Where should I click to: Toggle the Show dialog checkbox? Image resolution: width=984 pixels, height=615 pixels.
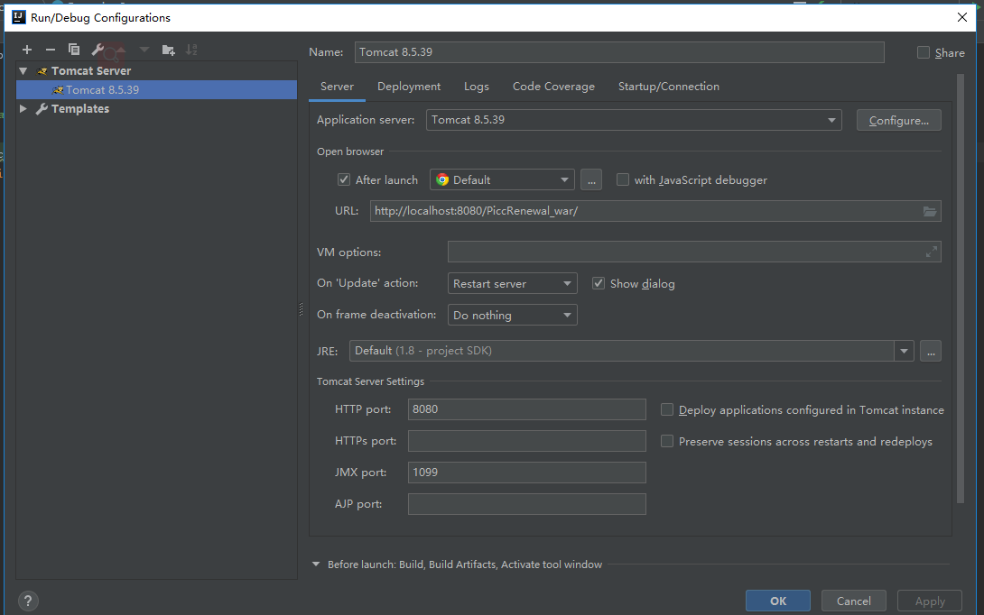coord(598,283)
